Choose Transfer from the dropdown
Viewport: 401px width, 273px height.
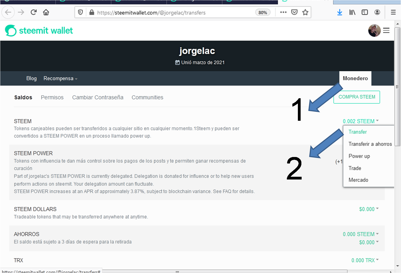pos(357,132)
